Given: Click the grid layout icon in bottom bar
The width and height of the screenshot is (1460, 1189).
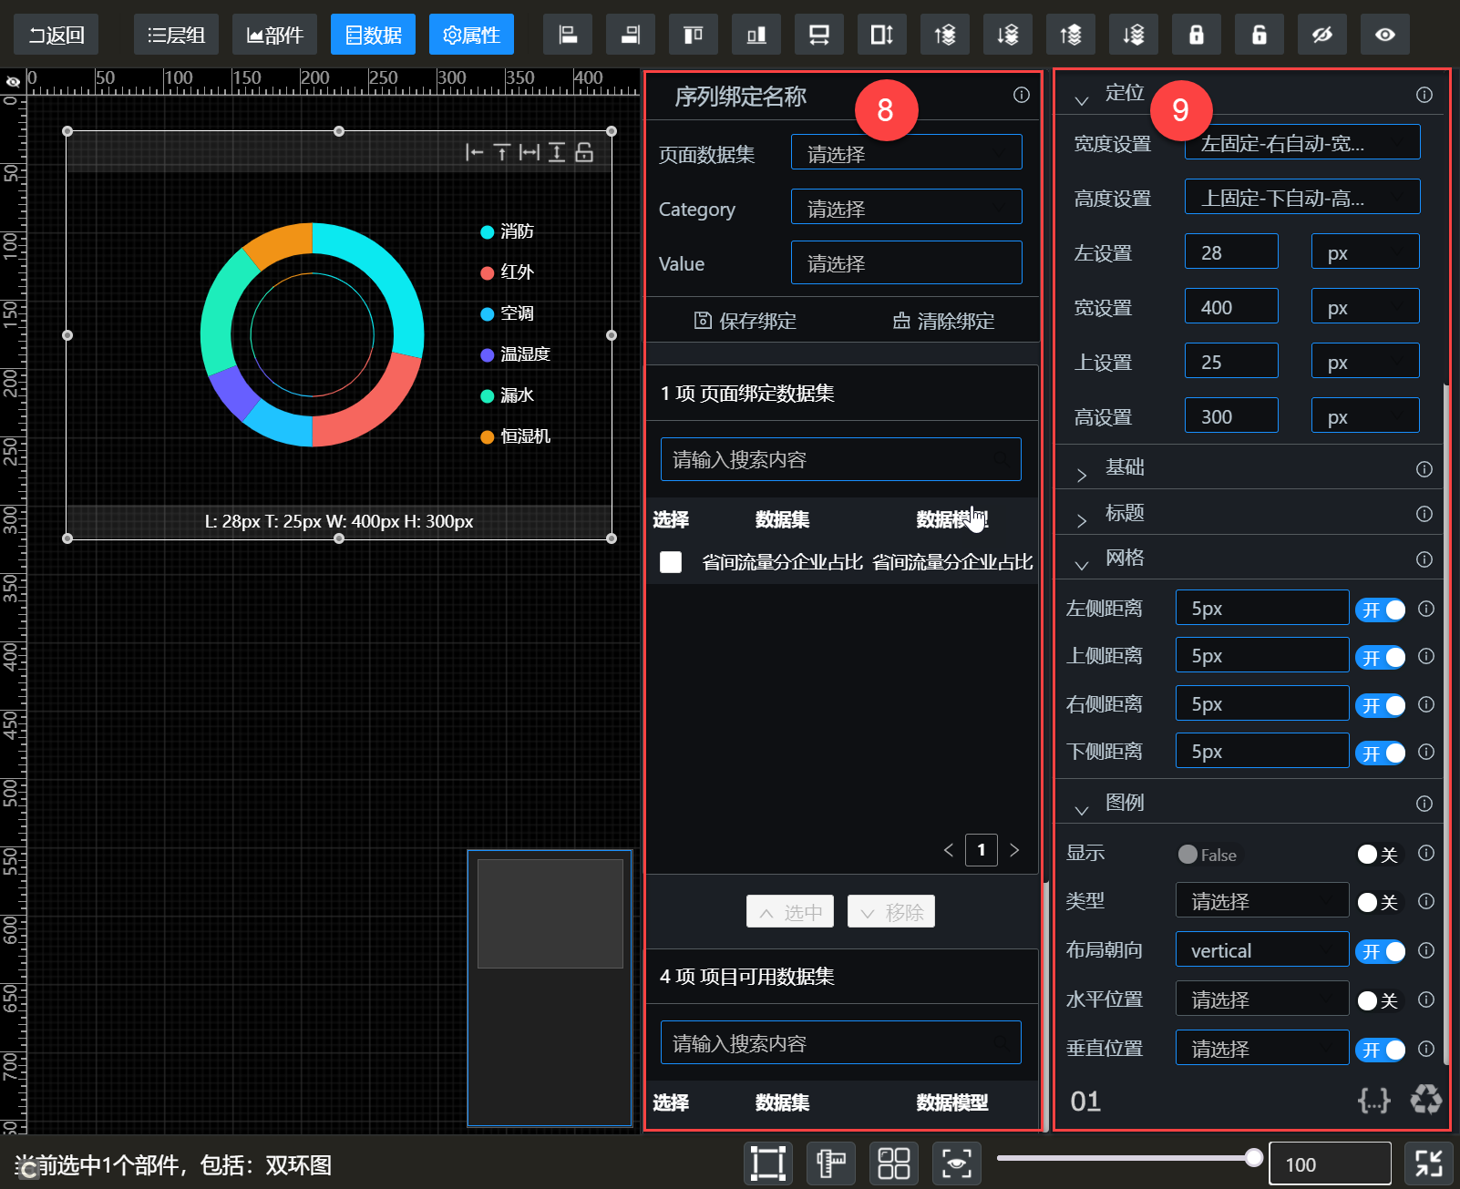Looking at the screenshot, I should pos(894,1163).
